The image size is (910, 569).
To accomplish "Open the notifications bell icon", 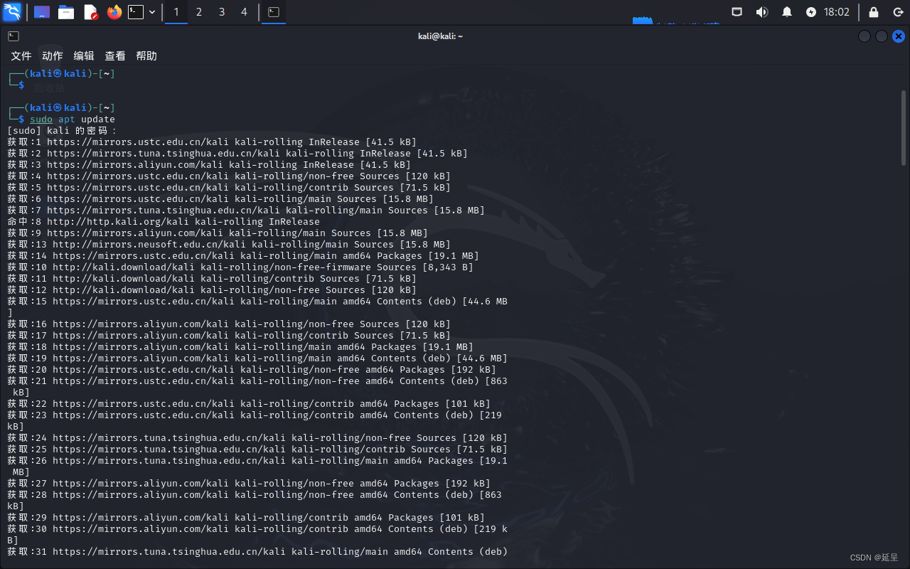I will click(x=787, y=12).
